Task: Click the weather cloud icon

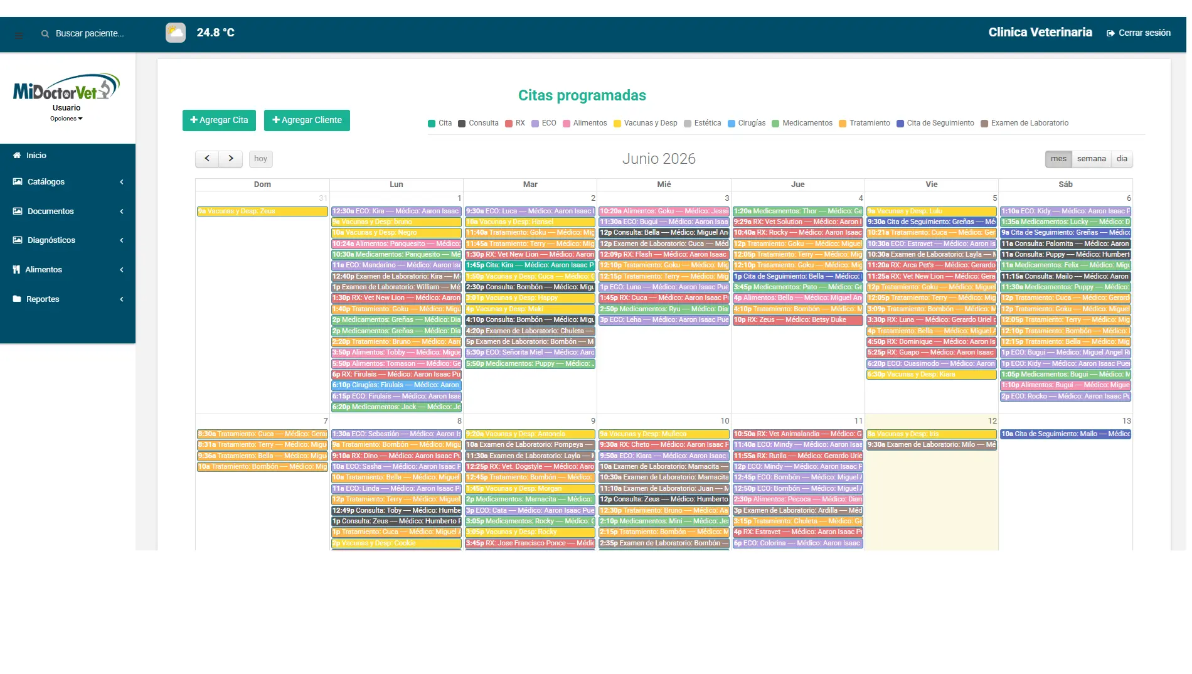Action: coord(176,33)
